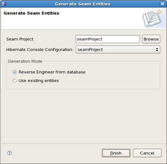This screenshot has width=167, height=164.
Task: Open help via the question mark icon
Action: 10,153
